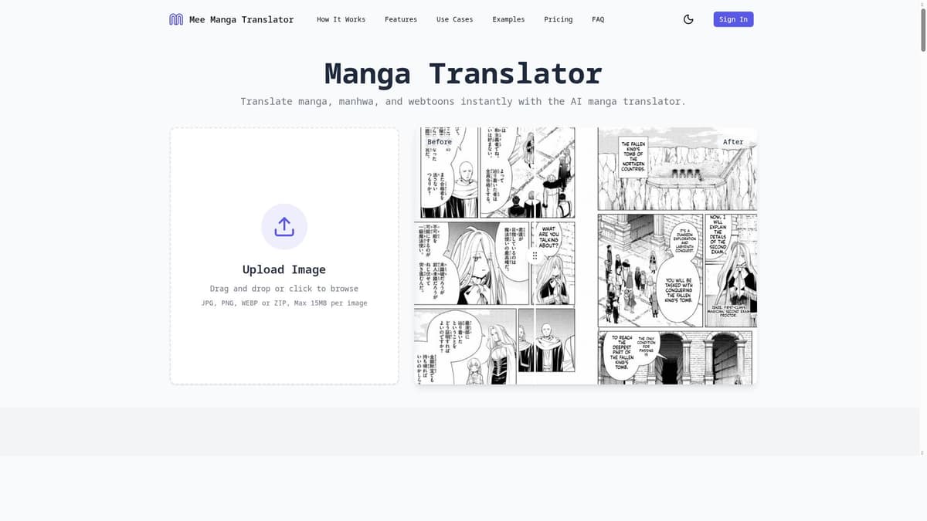Toggle dark mode with the moon switch
Screen dimensions: 927x521
[x=688, y=19]
